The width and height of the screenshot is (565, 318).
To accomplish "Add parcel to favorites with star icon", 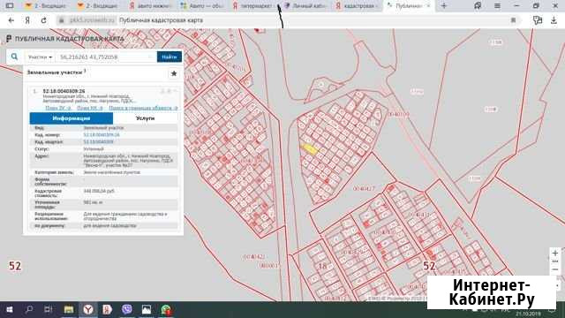I will coord(174,73).
